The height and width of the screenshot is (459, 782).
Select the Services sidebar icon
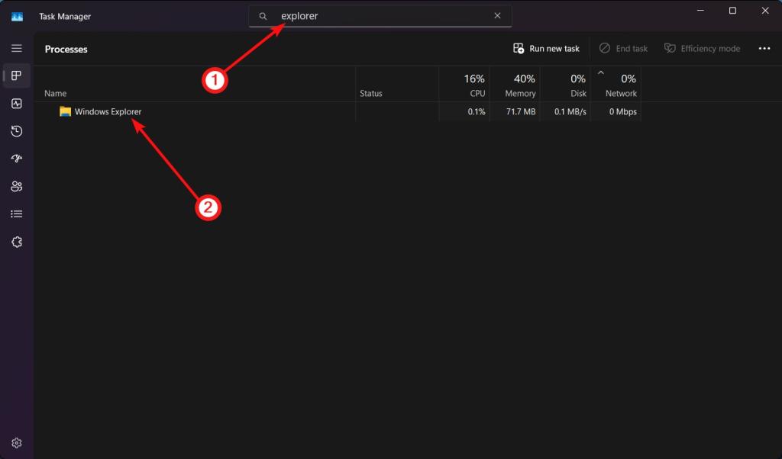pos(17,241)
